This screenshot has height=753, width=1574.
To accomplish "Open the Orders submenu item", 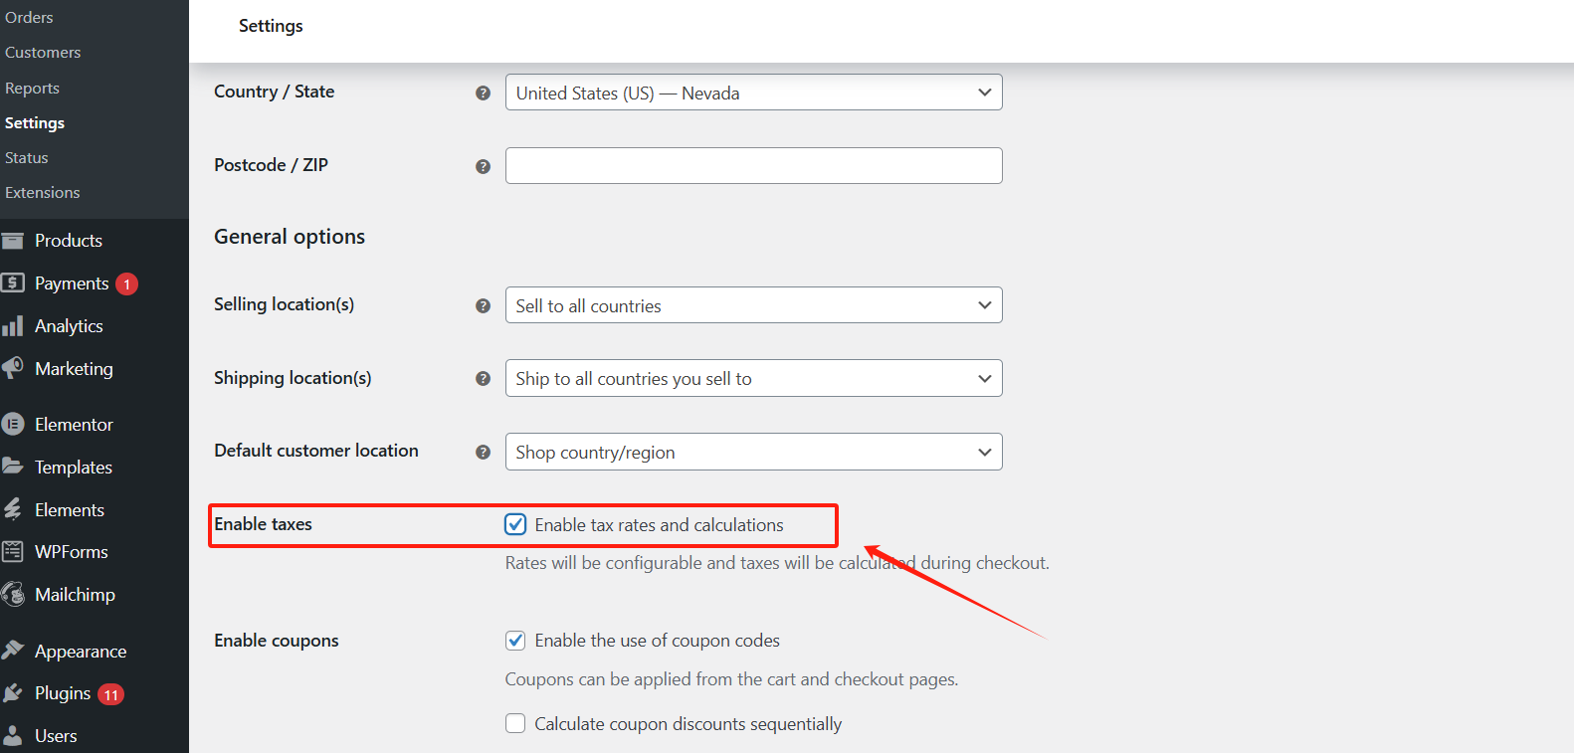I will pos(29,18).
